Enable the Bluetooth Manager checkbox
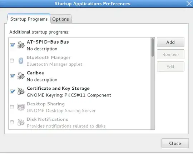Screen dimensions: 193x154 coord(12,61)
